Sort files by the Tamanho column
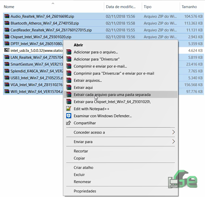 coord(189,7)
